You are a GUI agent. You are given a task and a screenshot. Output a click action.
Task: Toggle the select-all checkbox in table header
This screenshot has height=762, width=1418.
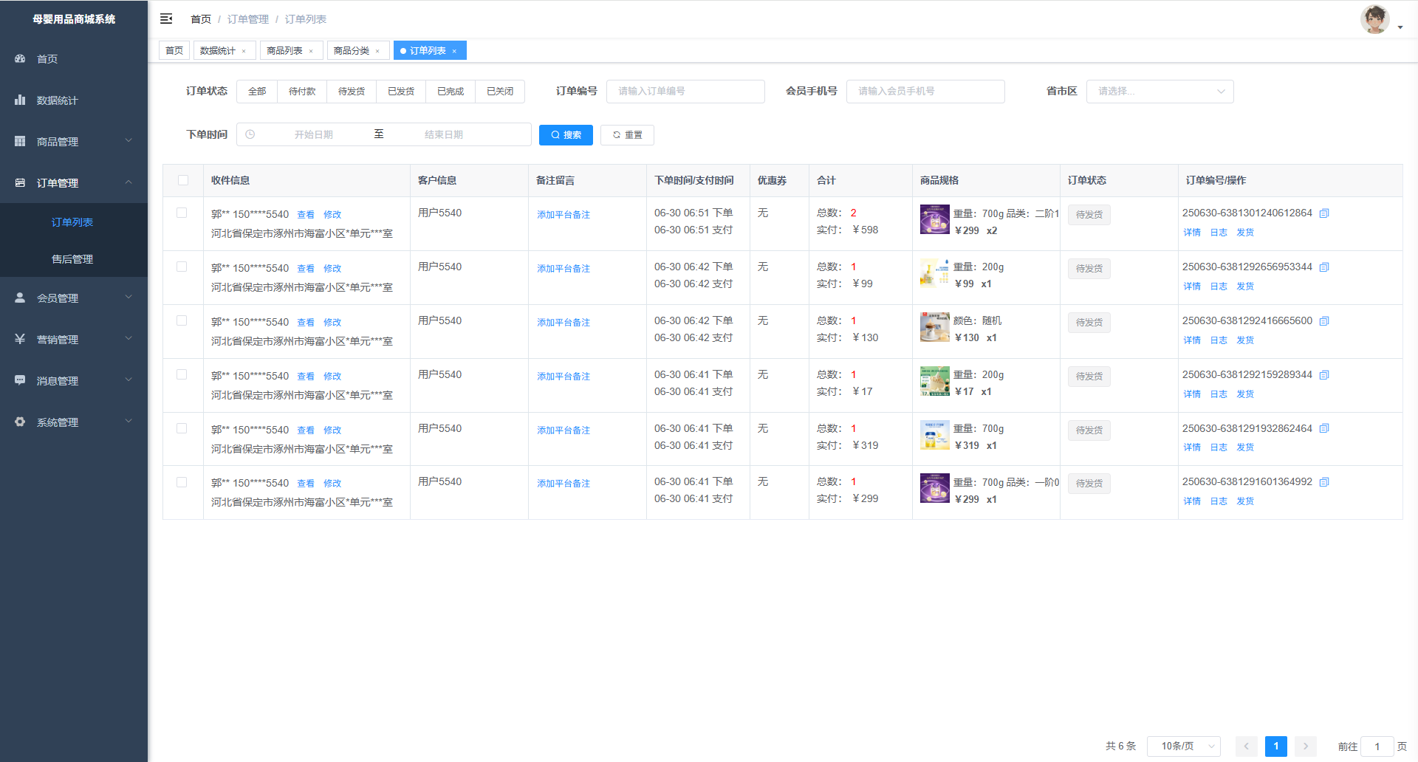coord(183,180)
